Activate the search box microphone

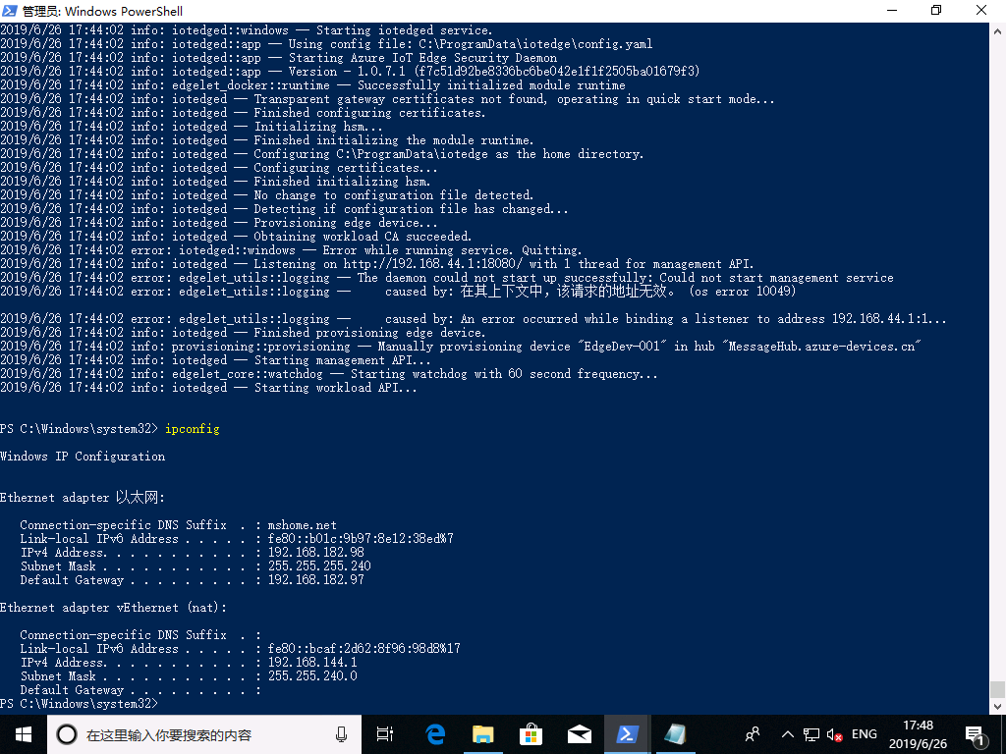pyautogui.click(x=341, y=733)
